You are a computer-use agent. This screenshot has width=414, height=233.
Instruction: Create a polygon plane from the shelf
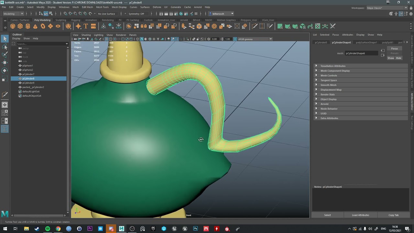(x=50, y=26)
